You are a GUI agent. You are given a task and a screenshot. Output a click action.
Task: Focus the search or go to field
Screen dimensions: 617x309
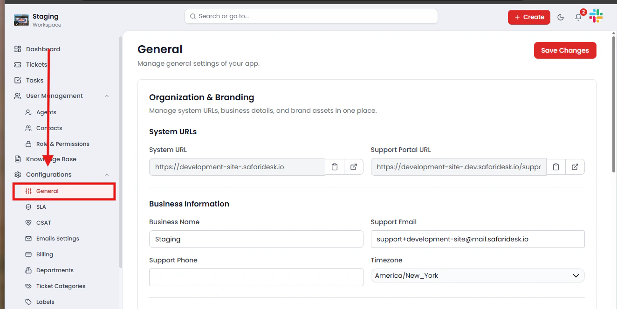(311, 16)
